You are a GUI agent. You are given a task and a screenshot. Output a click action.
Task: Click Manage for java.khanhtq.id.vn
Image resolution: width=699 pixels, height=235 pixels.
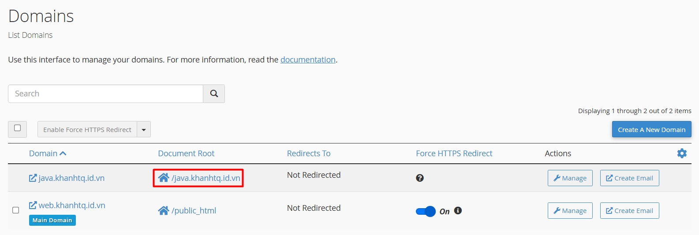point(570,178)
